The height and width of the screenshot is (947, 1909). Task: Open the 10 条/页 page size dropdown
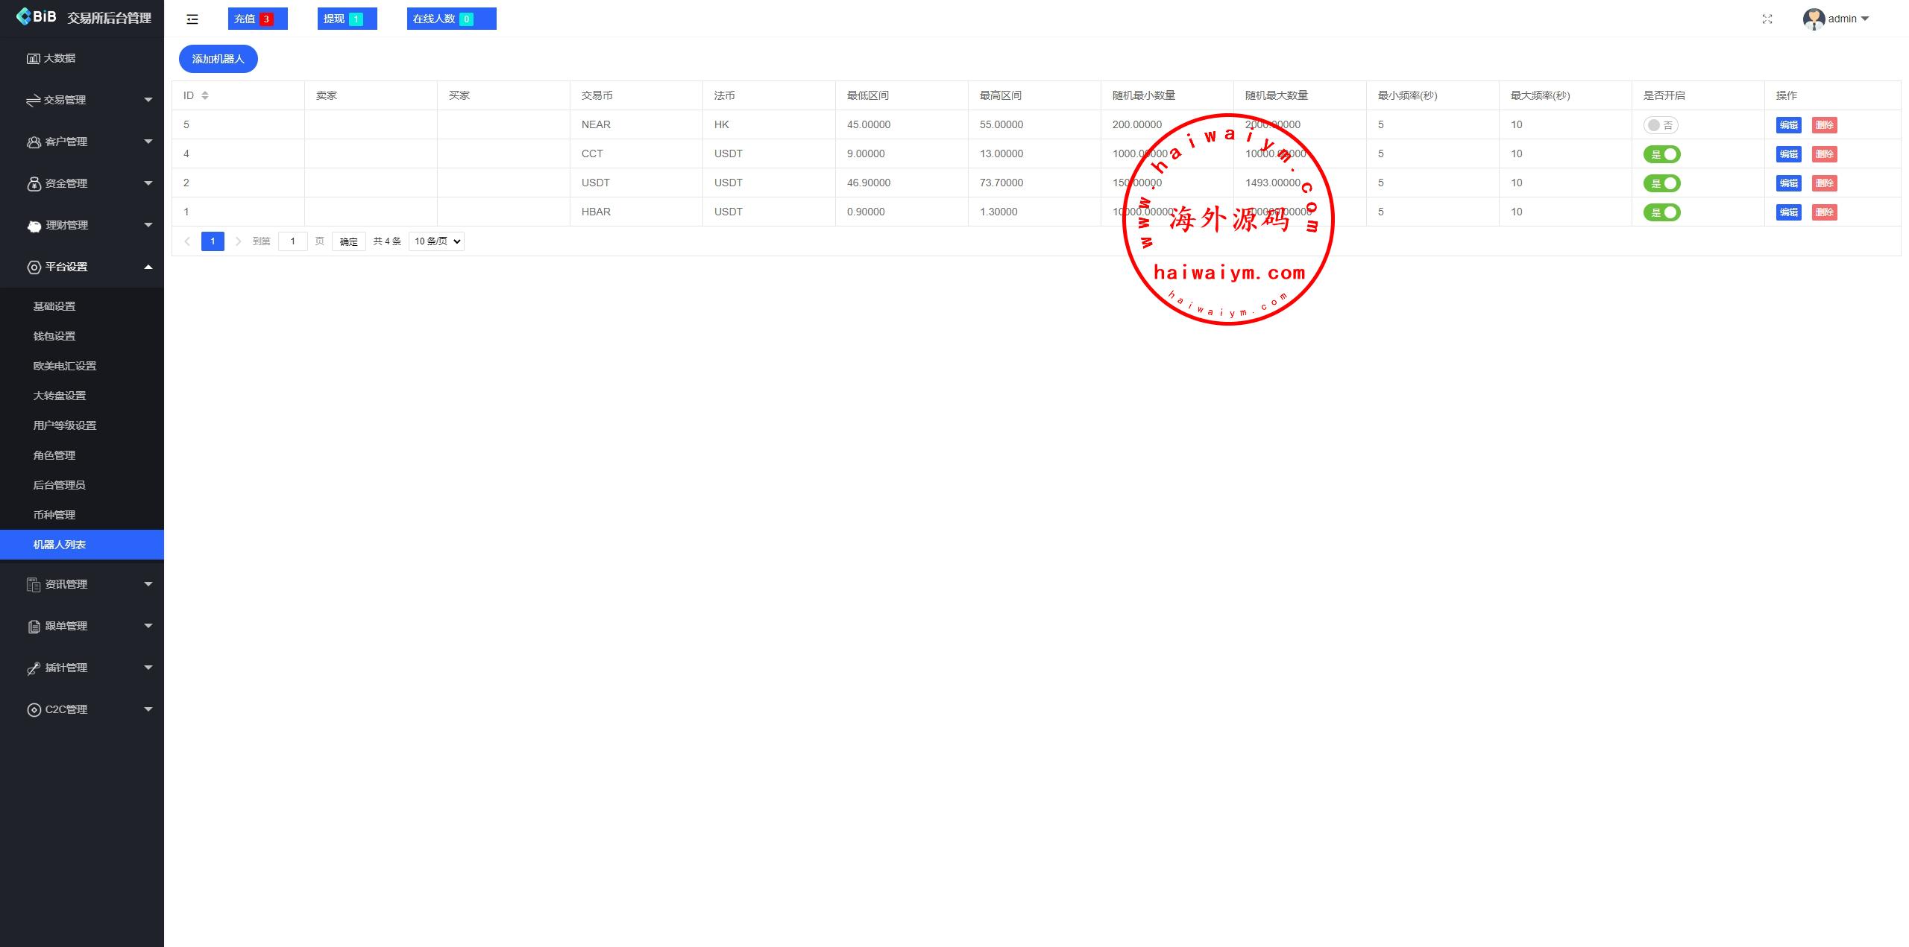pyautogui.click(x=436, y=241)
